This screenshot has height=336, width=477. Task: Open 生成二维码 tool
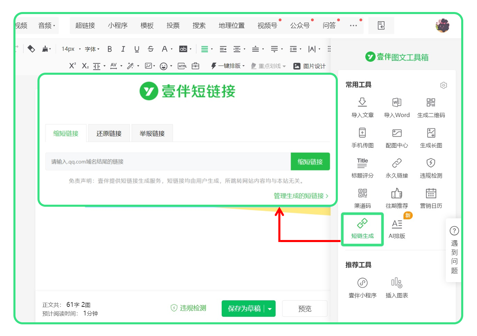click(x=431, y=108)
